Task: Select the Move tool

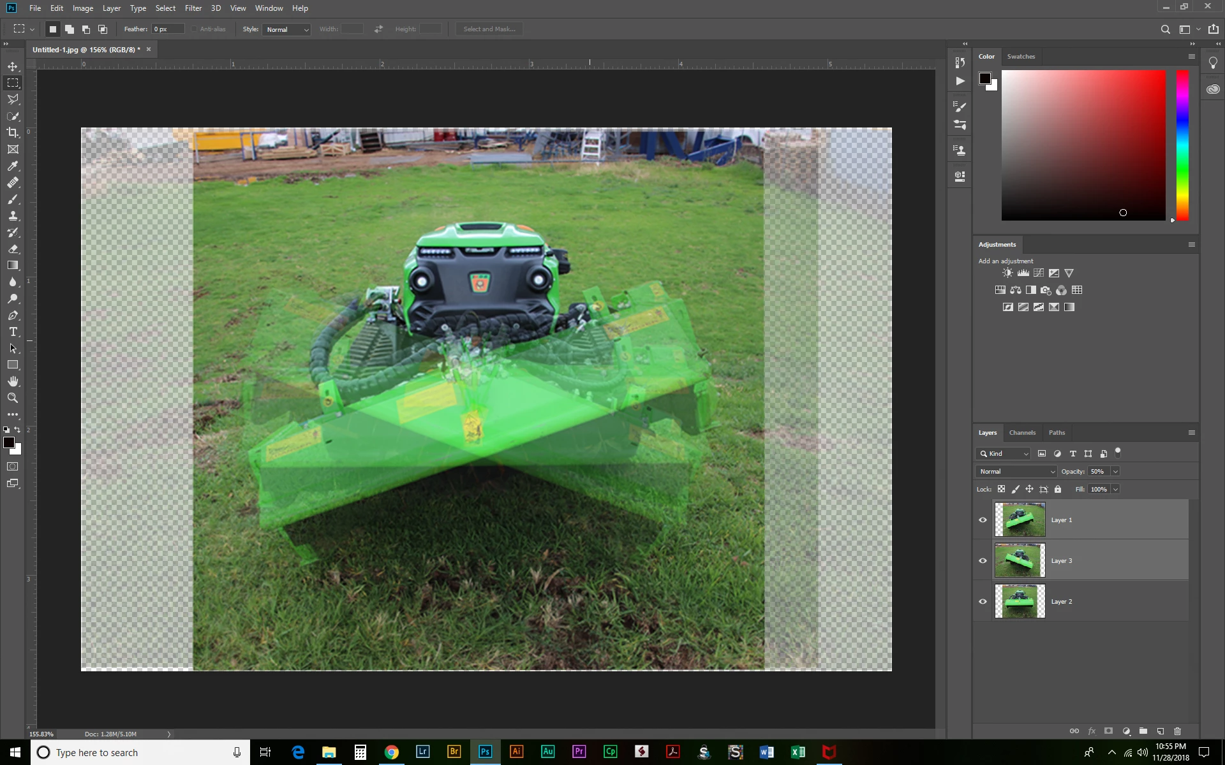Action: [x=13, y=66]
